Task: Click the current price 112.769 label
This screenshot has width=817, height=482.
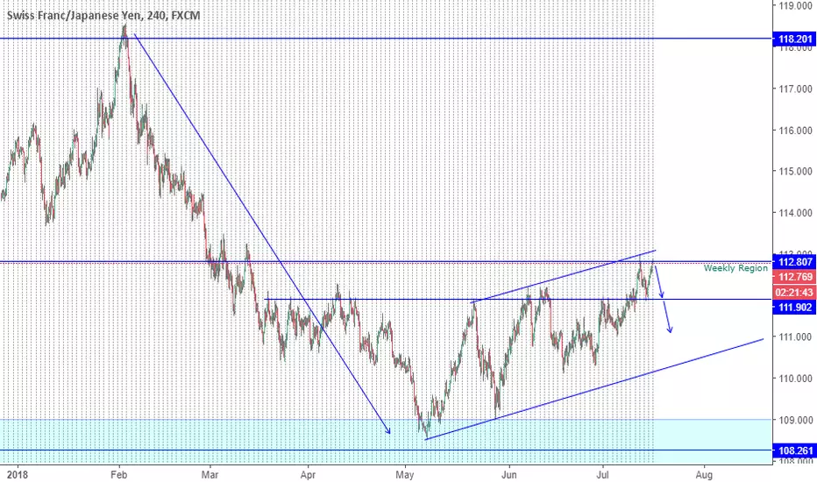Action: pyautogui.click(x=794, y=277)
